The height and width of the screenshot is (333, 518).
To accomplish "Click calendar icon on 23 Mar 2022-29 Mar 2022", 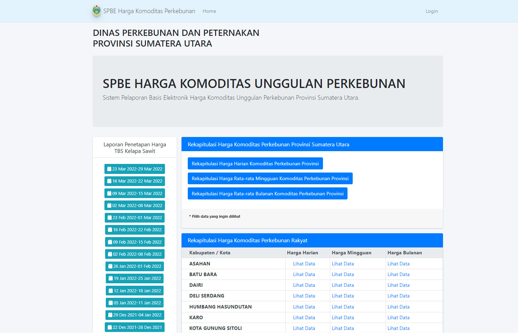I will (109, 169).
